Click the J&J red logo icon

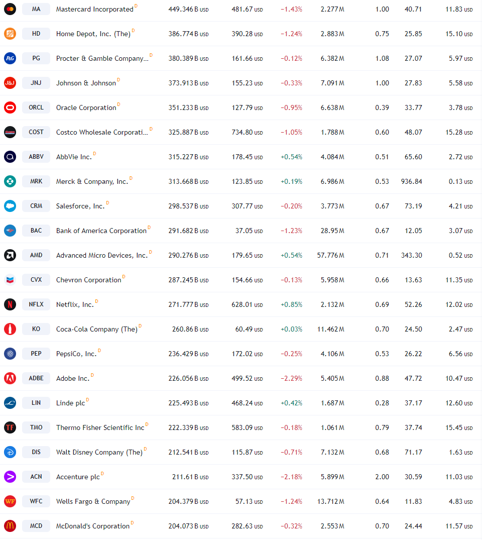pos(10,83)
